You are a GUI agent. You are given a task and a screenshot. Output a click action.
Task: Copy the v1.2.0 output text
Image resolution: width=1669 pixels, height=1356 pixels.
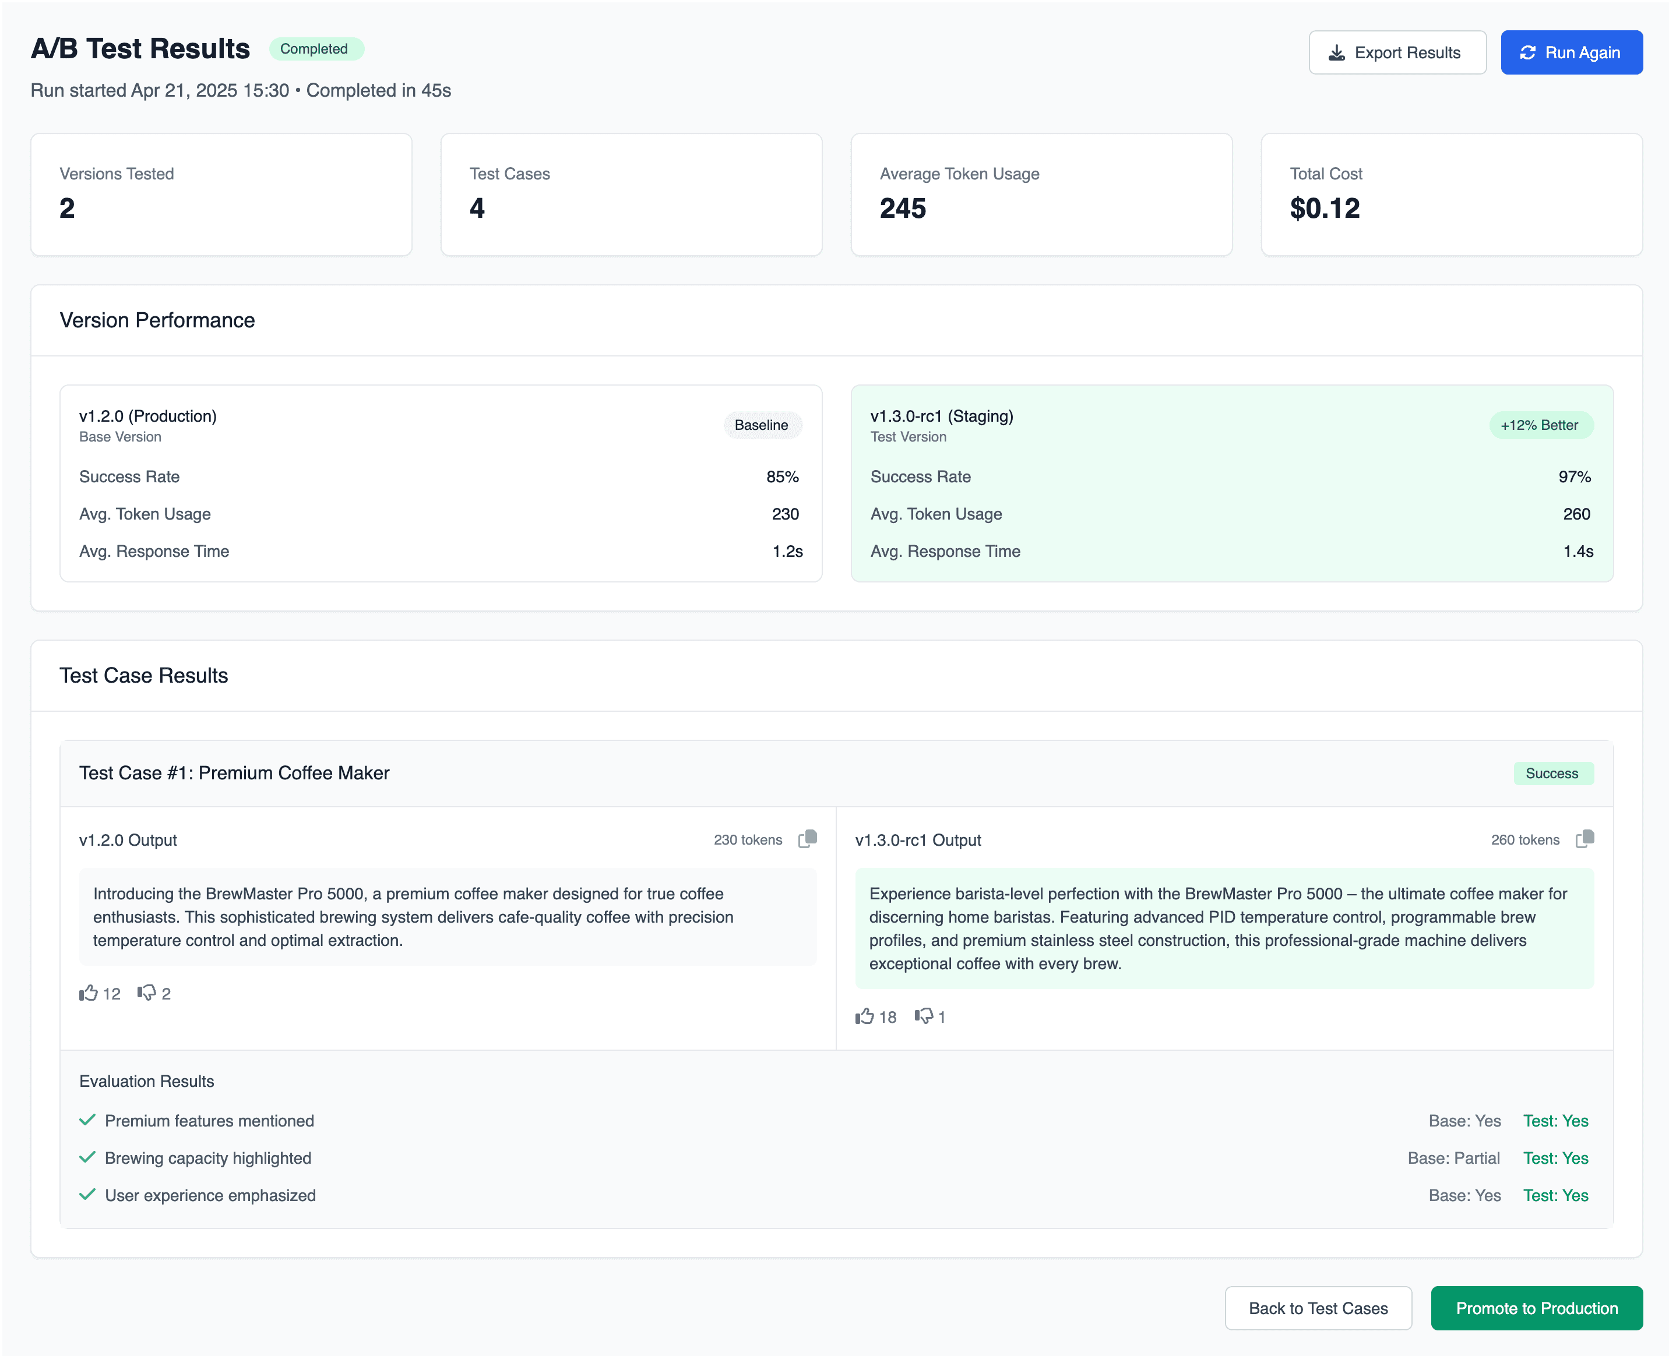[807, 839]
